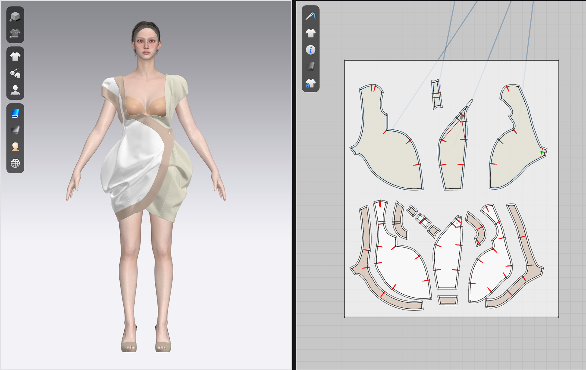Viewport: 586px width, 370px height.
Task: Click the blue rolled fabric icon
Action: [x=15, y=114]
